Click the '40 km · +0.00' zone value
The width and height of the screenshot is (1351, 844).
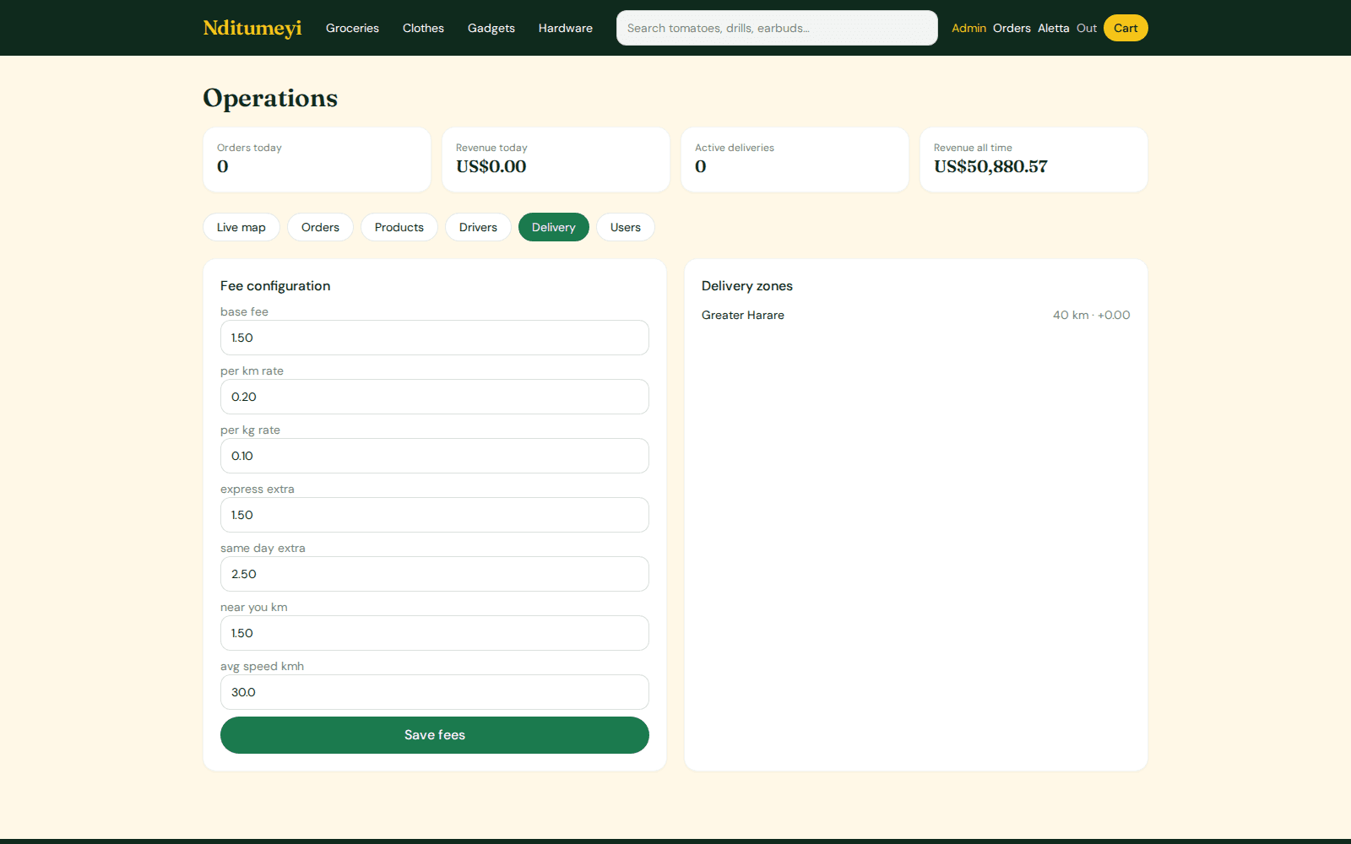tap(1091, 315)
